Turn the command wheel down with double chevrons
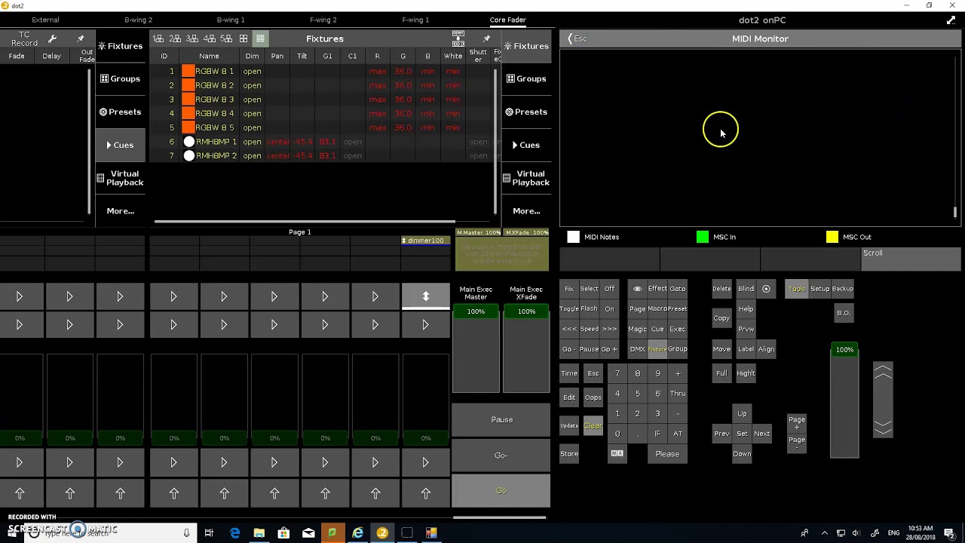The image size is (965, 543). 883,428
